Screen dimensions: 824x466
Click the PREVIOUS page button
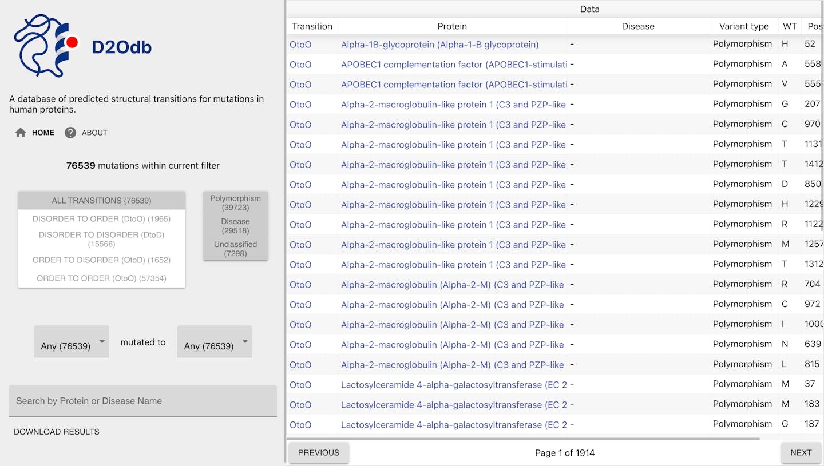pyautogui.click(x=319, y=452)
